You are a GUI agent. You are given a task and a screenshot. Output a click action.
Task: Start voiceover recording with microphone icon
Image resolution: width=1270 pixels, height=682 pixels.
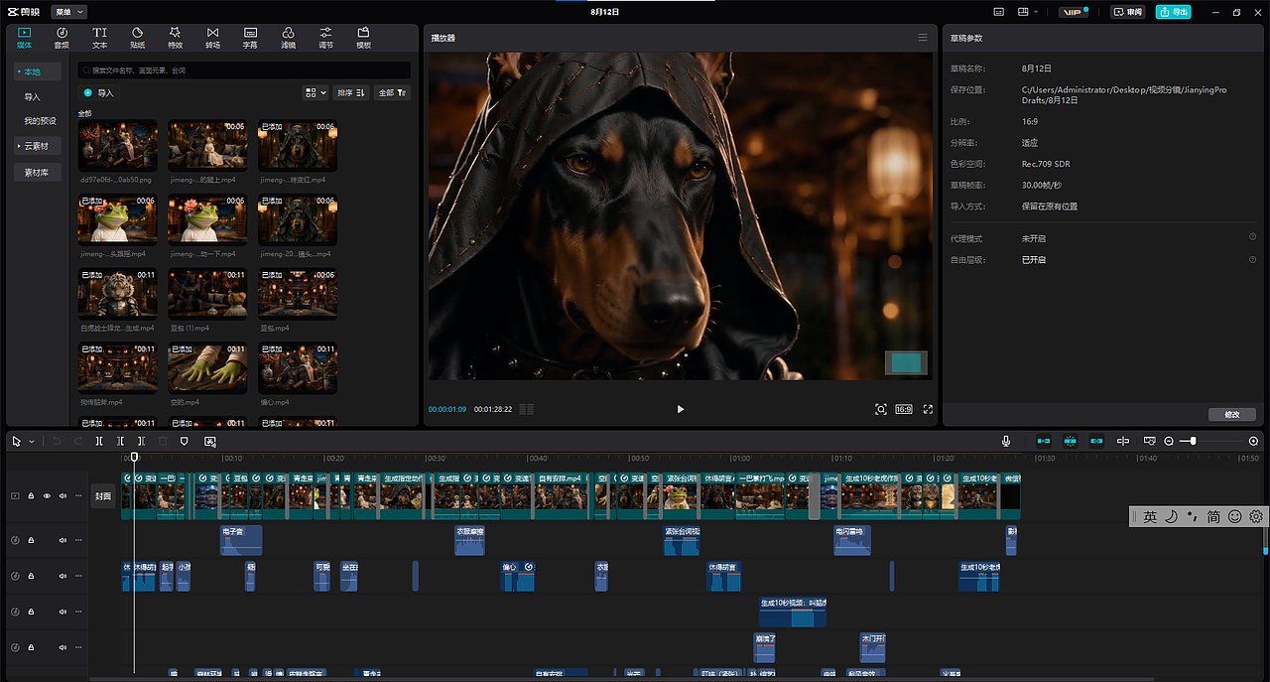tap(1006, 441)
